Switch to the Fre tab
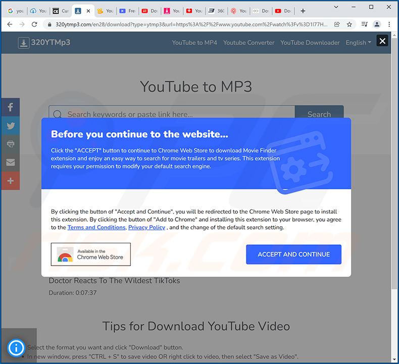This screenshot has height=364, width=399. pyautogui.click(x=127, y=11)
